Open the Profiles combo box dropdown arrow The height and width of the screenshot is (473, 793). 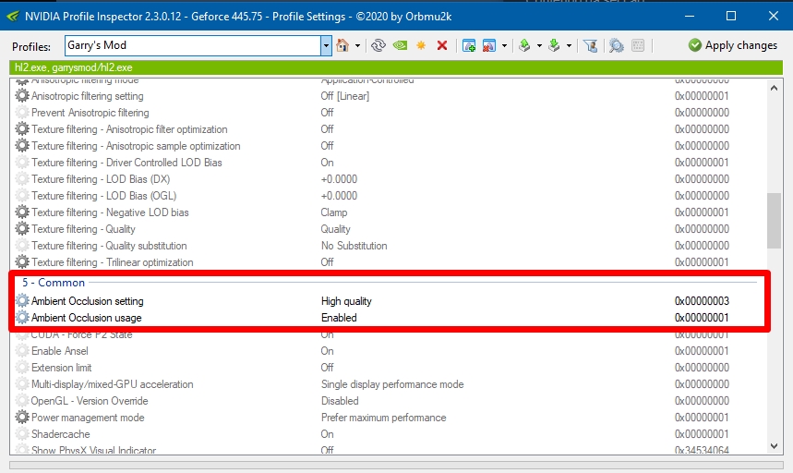coord(326,45)
